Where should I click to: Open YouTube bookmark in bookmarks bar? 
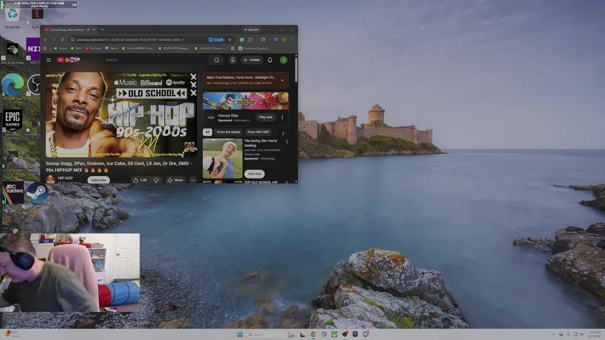tap(93, 48)
